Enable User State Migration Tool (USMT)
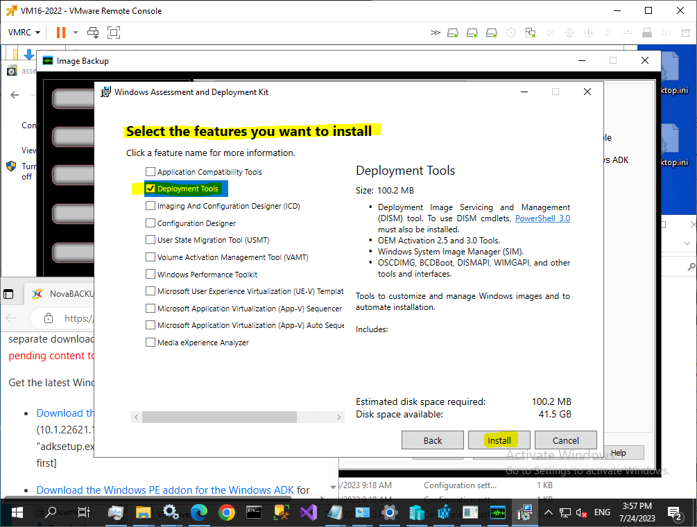Image resolution: width=697 pixels, height=527 pixels. tap(150, 240)
